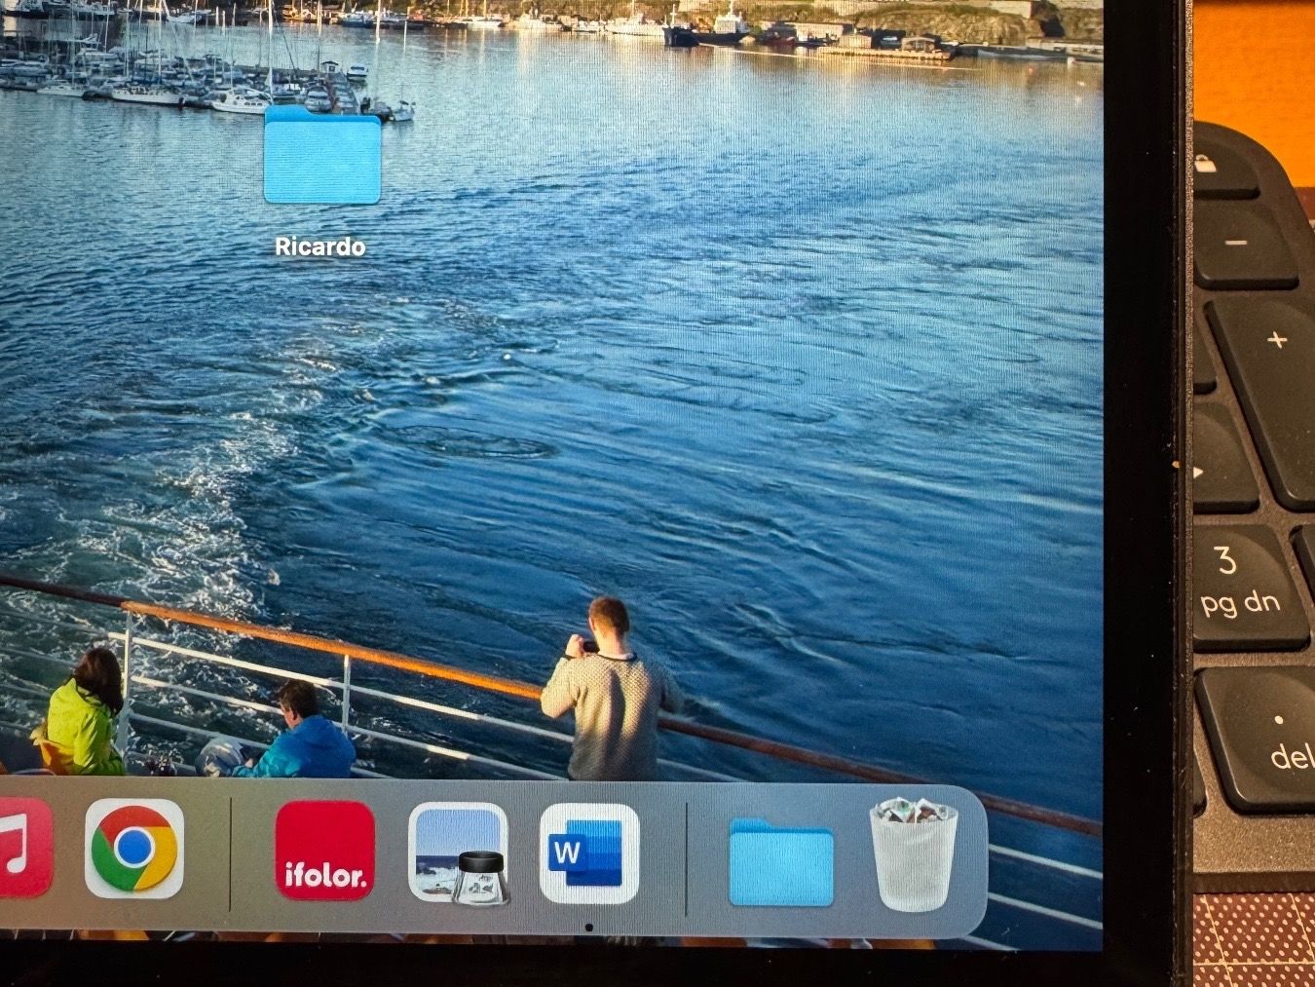Open the Preview app in the Dock
The image size is (1315, 987).
(x=458, y=854)
